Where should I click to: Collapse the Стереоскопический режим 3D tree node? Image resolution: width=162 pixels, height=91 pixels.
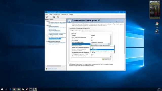(46, 41)
